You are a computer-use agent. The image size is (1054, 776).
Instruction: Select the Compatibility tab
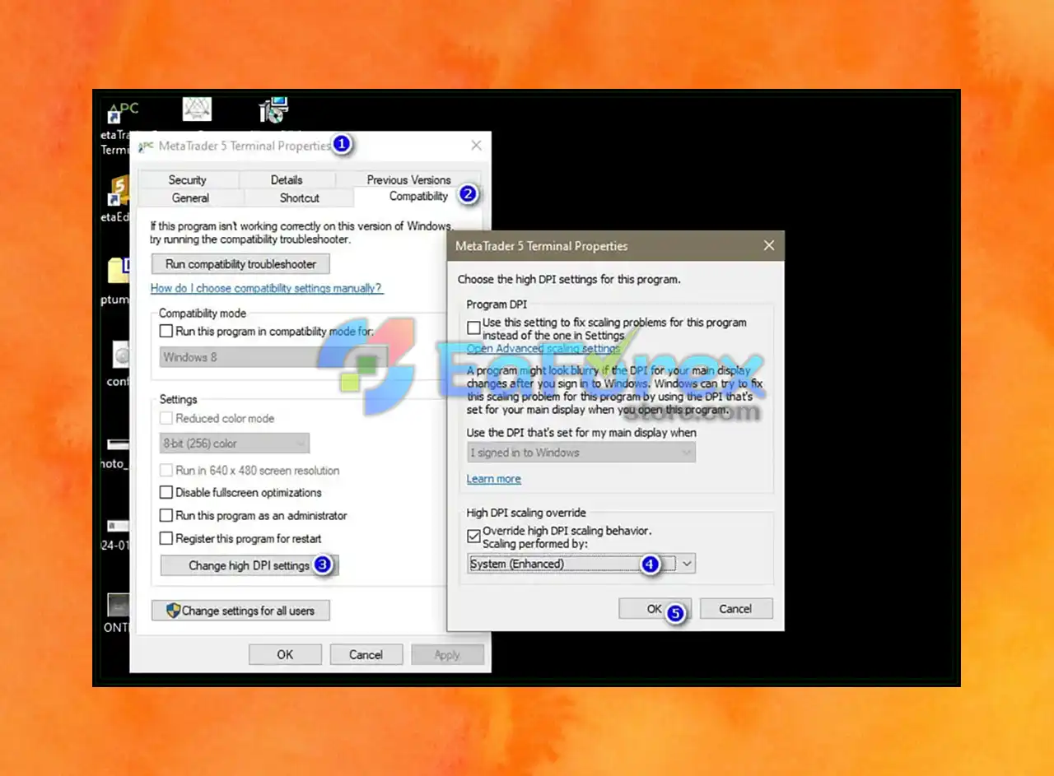click(418, 196)
